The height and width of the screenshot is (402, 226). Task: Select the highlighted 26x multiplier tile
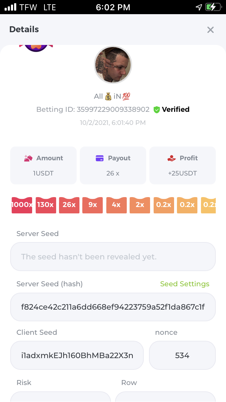69,205
